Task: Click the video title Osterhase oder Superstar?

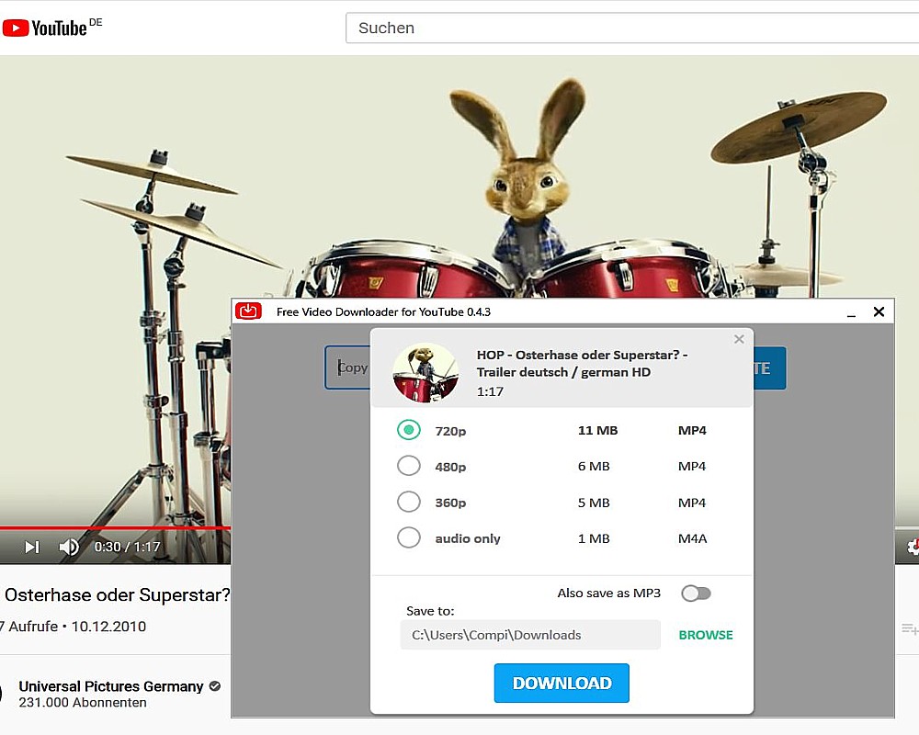Action: coord(118,595)
